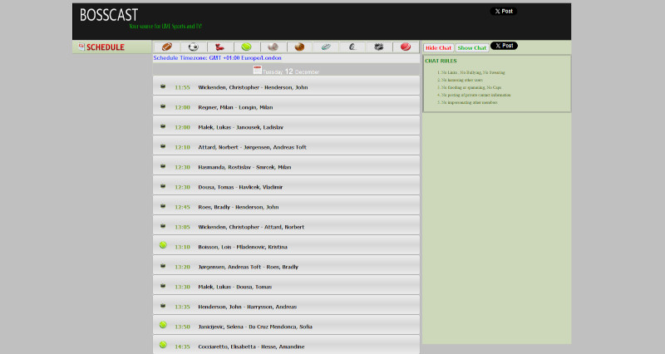The height and width of the screenshot is (354, 665).
Task: Open Wickenden, Christopher - Henderson, John match
Action: 253,87
